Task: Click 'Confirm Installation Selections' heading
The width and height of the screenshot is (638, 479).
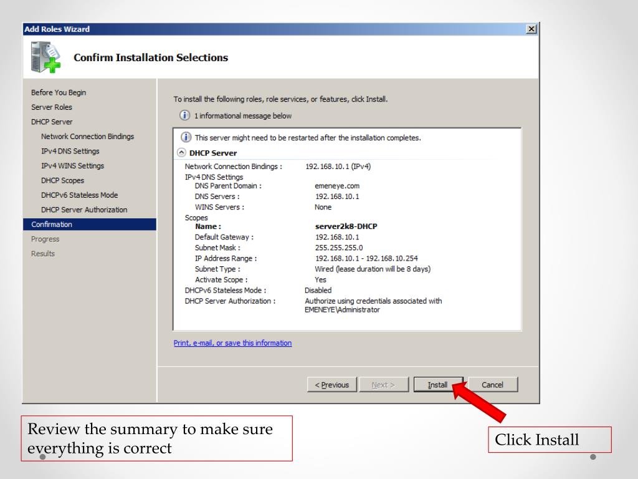Action: [151, 57]
